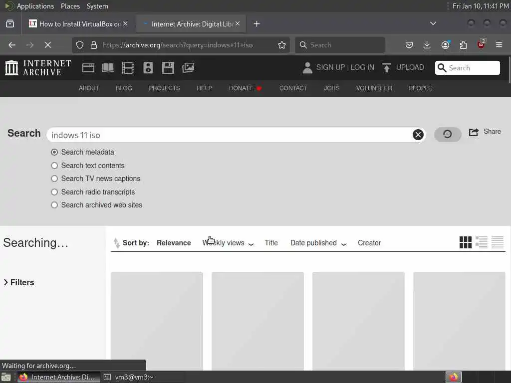
Task: Sort results by Creator
Action: pyautogui.click(x=369, y=243)
